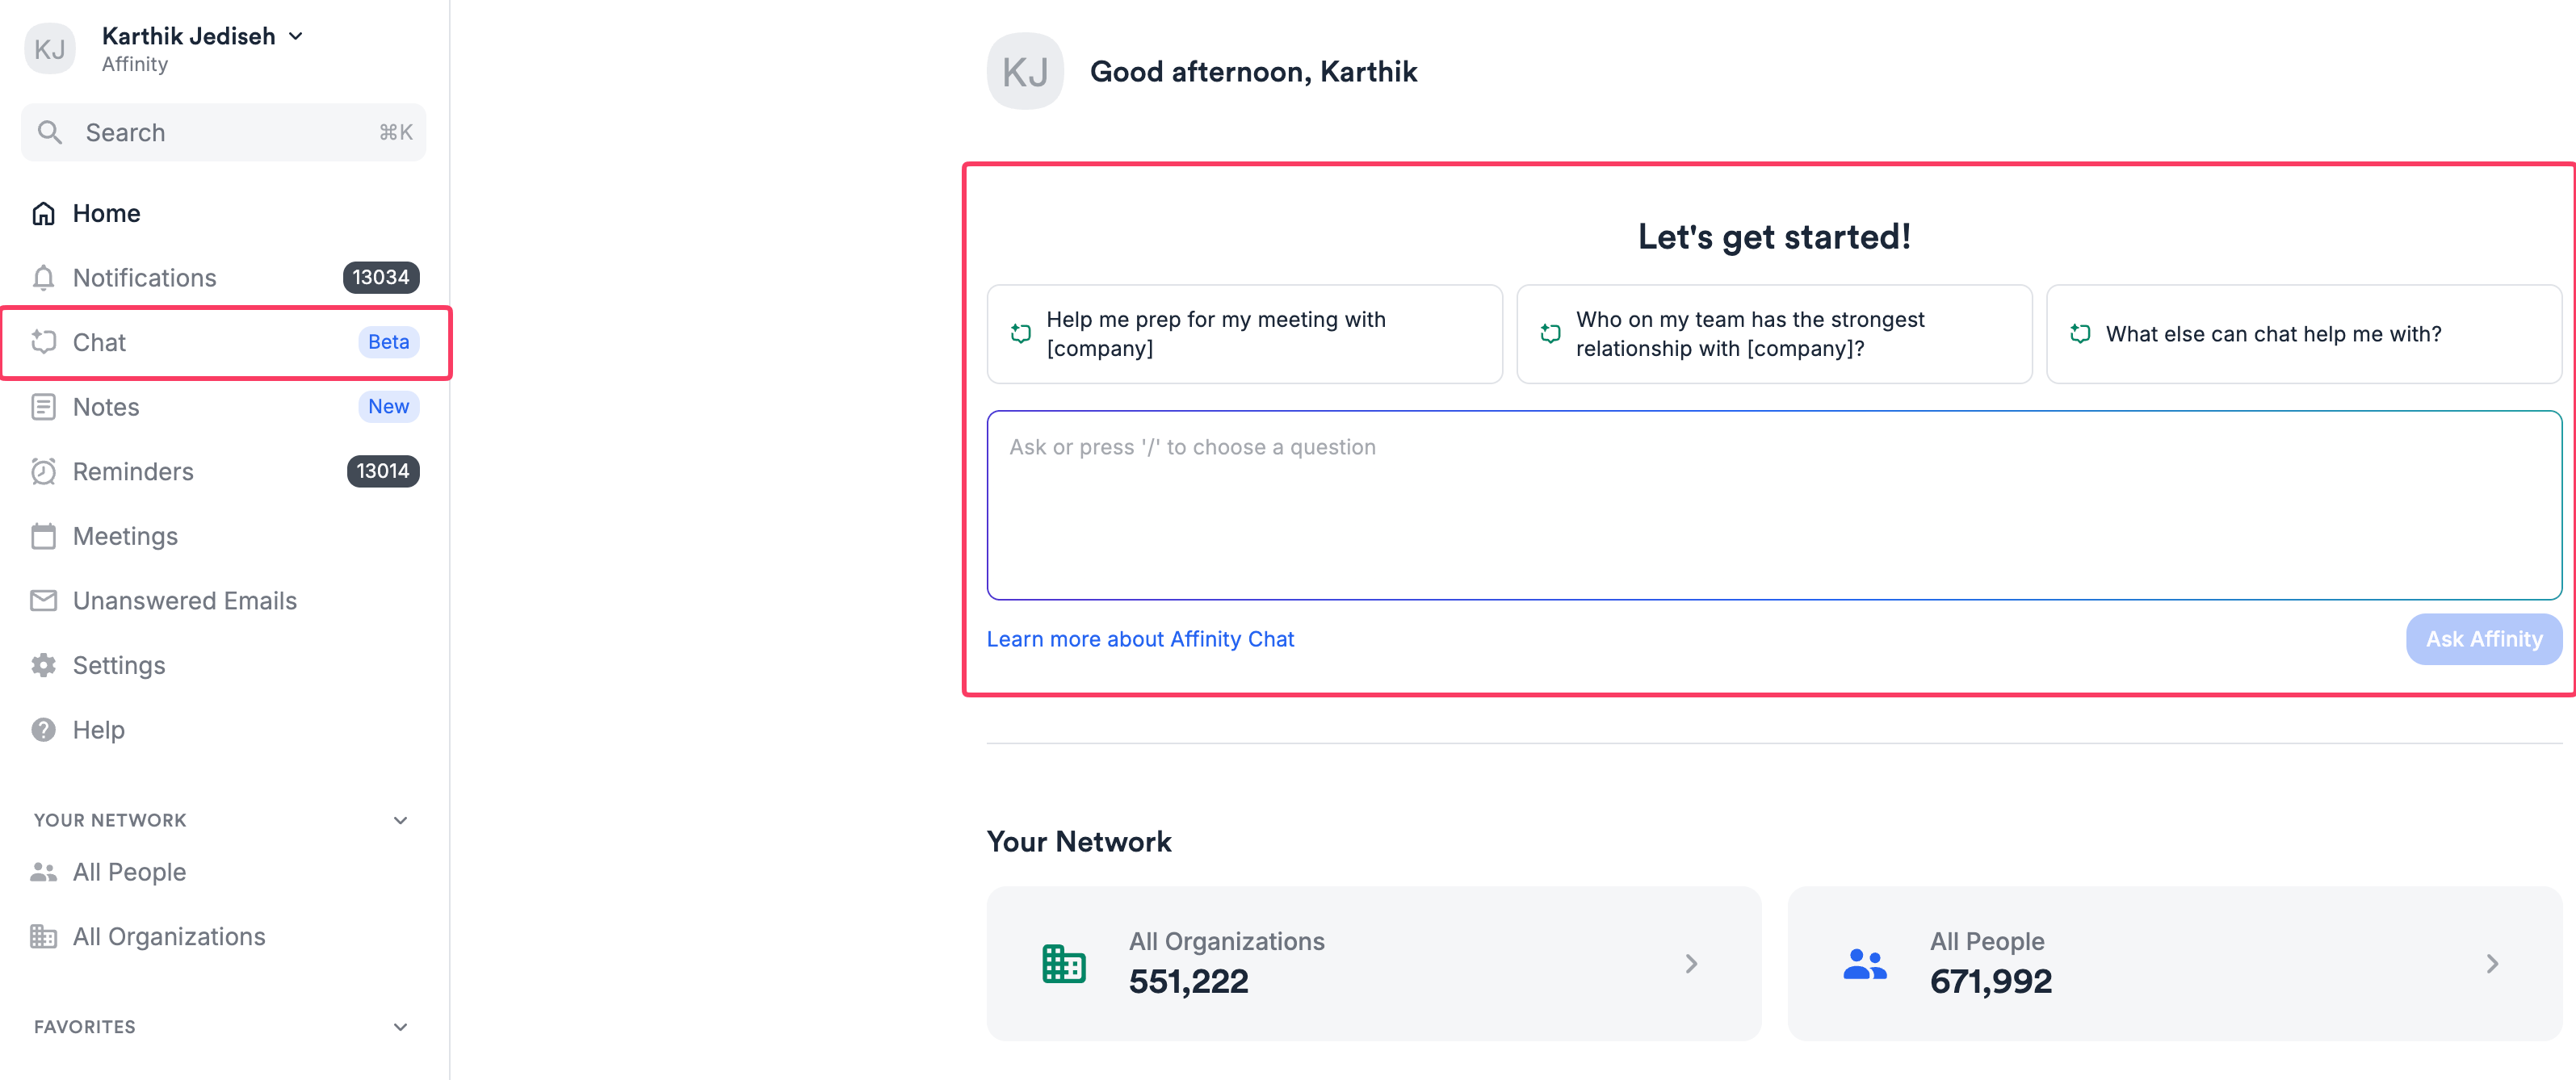Open Learn more about Affinity Chat link
2576x1080 pixels.
(1140, 639)
